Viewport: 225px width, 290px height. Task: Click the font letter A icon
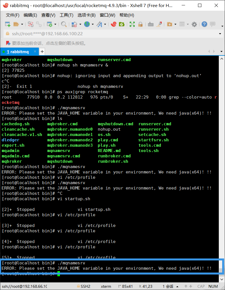(x=99, y=24)
